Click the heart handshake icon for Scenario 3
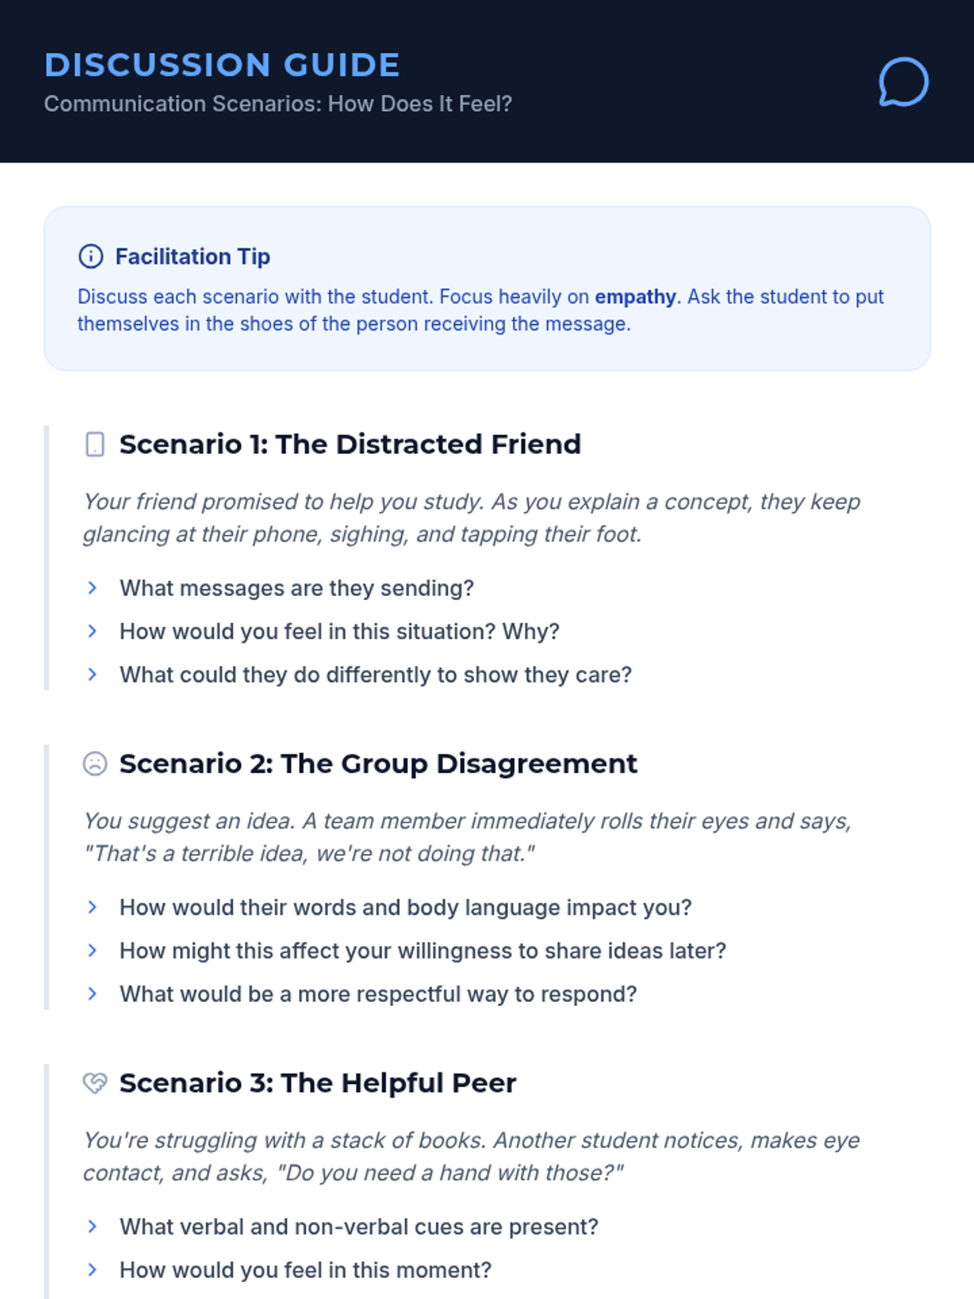The image size is (974, 1299). (x=95, y=1083)
